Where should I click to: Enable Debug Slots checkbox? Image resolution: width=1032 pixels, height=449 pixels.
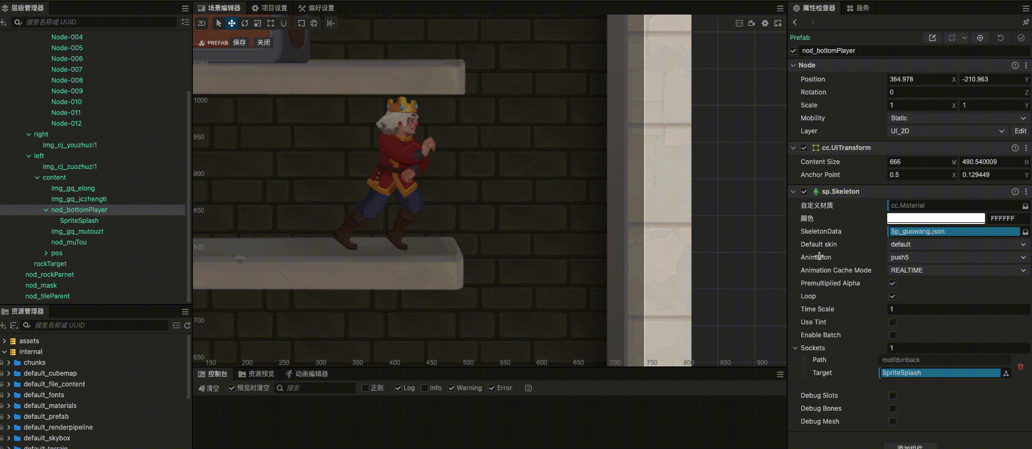click(893, 396)
